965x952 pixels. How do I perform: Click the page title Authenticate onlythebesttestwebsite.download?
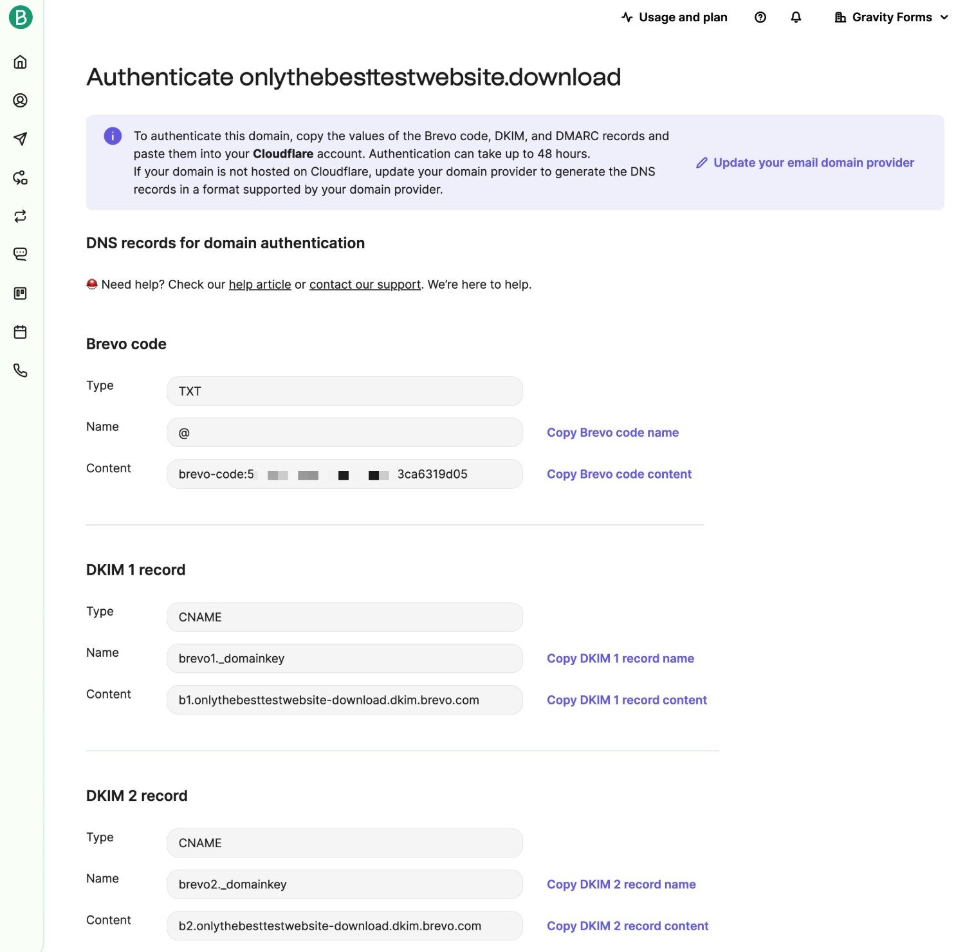tap(354, 77)
